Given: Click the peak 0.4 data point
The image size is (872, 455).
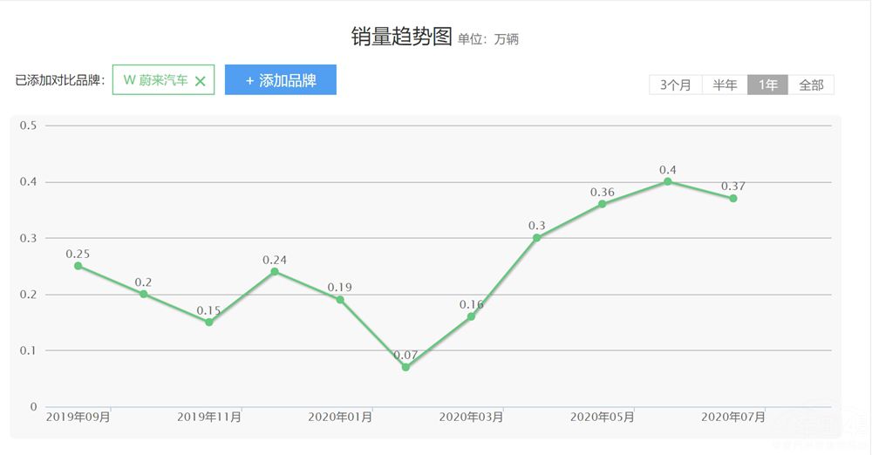Looking at the screenshot, I should pos(668,181).
